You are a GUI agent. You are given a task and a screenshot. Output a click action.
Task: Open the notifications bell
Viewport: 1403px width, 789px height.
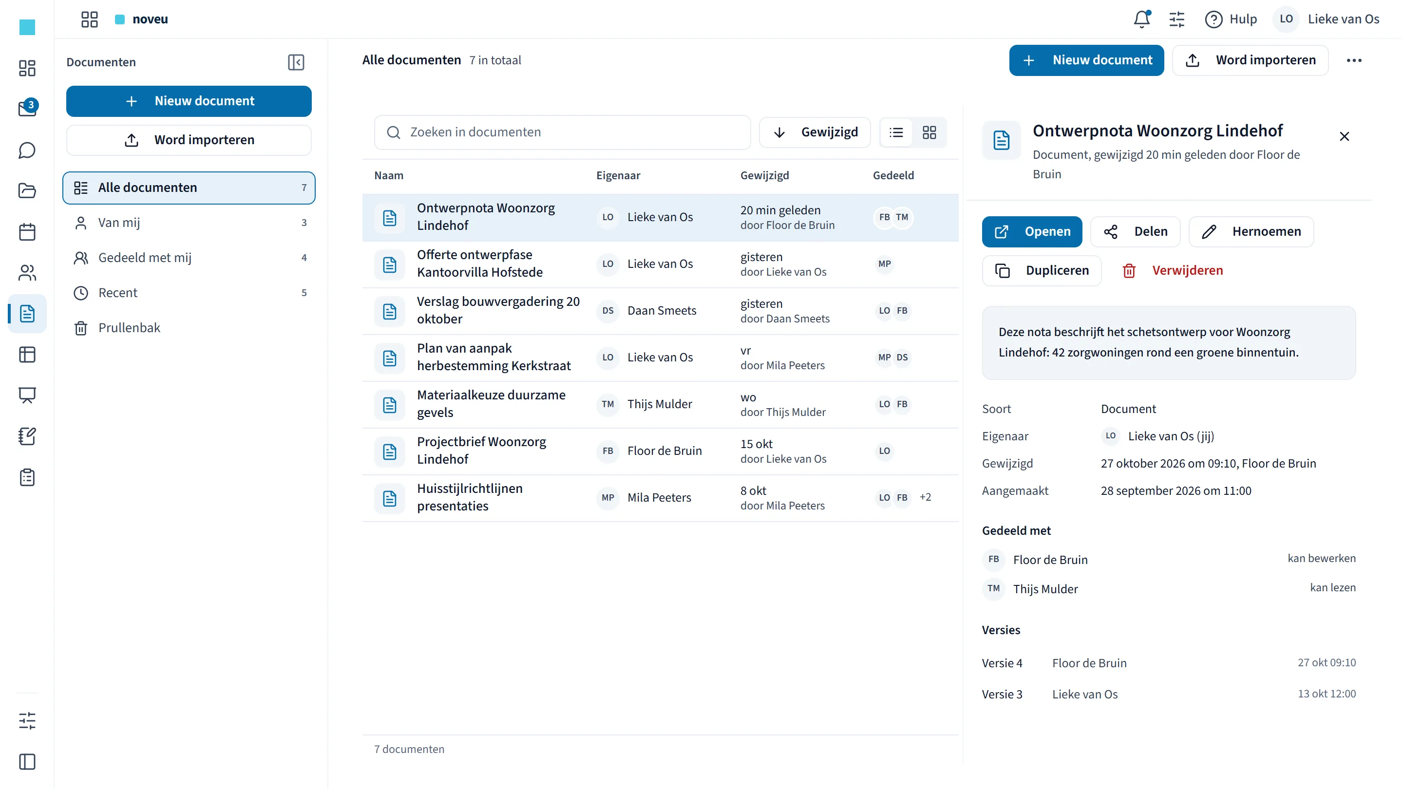[1142, 19]
